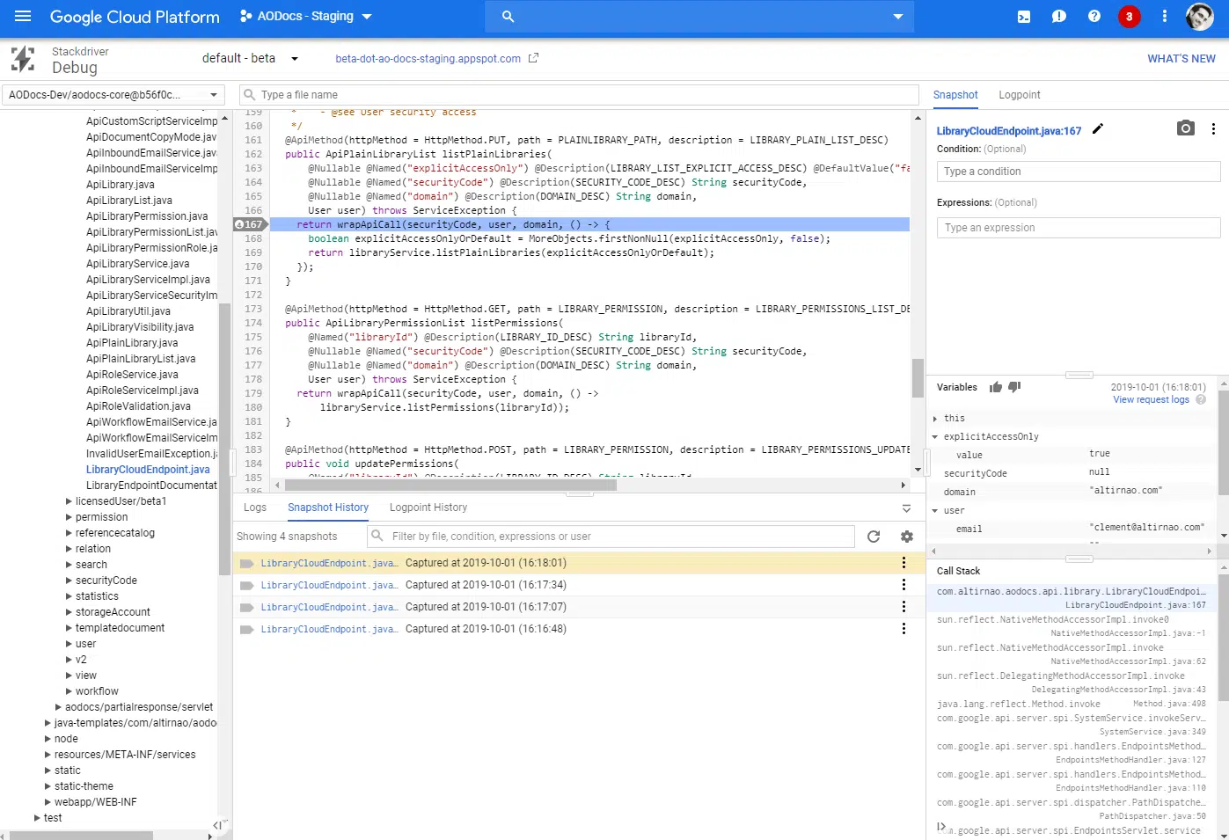Select the Snapshot History tab
The width and height of the screenshot is (1229, 840).
pos(328,508)
